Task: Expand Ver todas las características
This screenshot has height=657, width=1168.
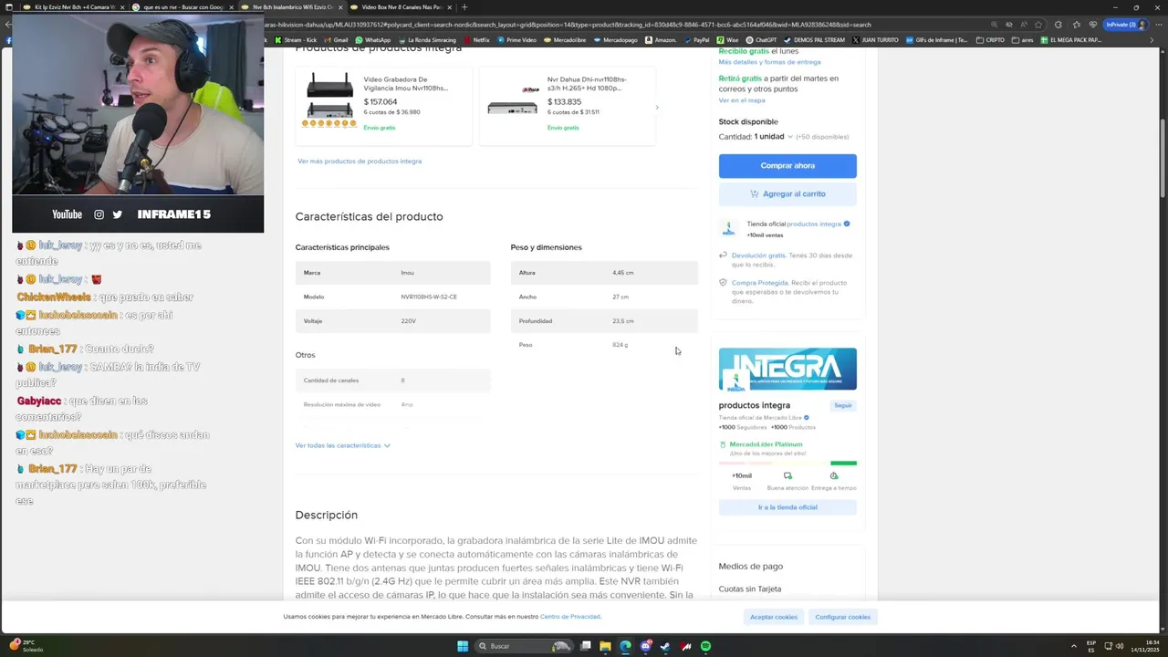Action: (342, 445)
